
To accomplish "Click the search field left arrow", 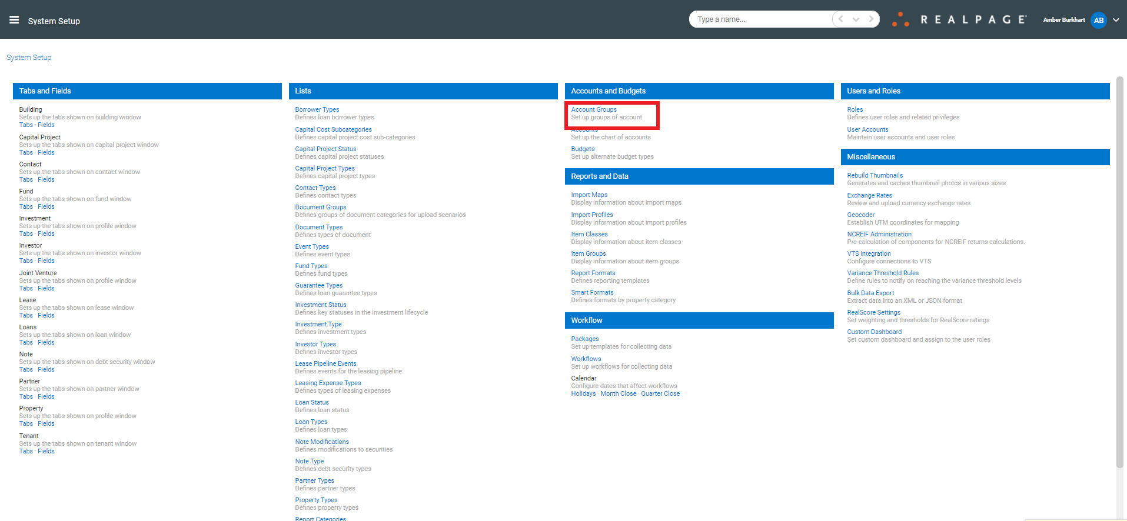I will [x=841, y=19].
